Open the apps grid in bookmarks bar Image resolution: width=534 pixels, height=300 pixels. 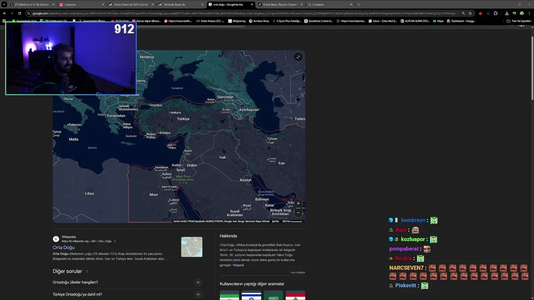pyautogui.click(x=4, y=21)
